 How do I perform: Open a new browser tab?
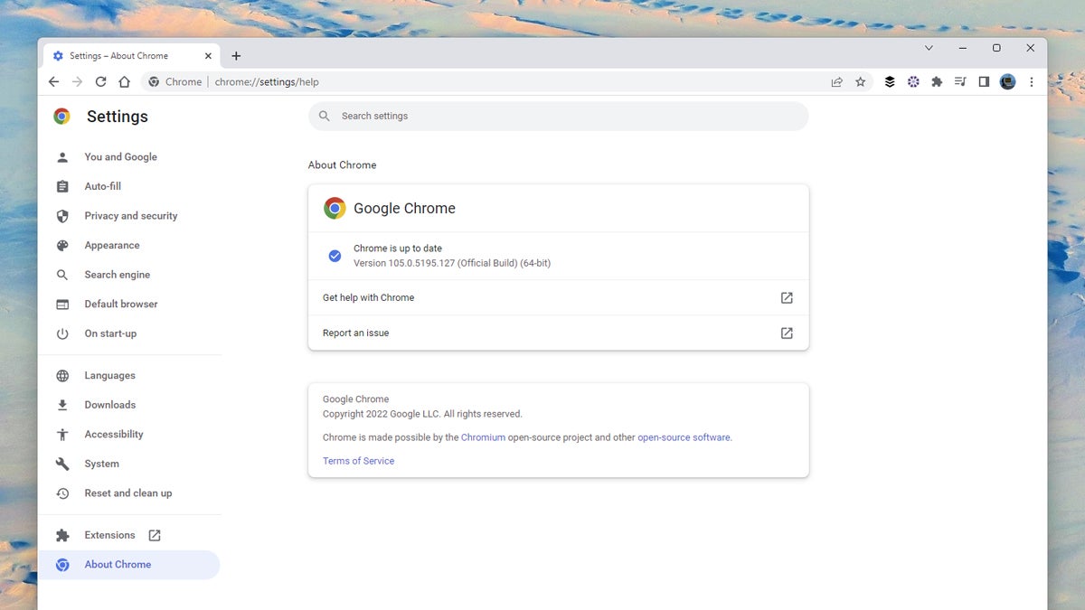tap(236, 55)
